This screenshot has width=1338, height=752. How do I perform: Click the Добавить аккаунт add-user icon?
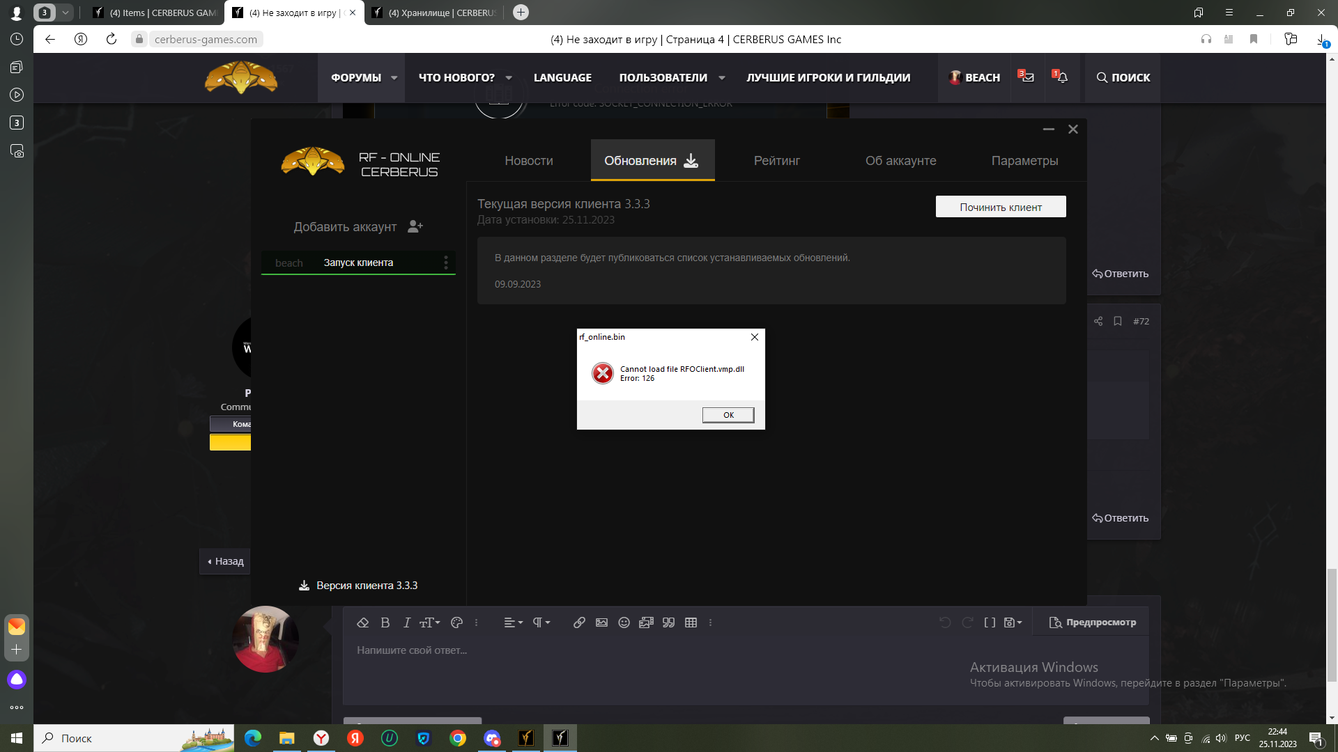[415, 226]
